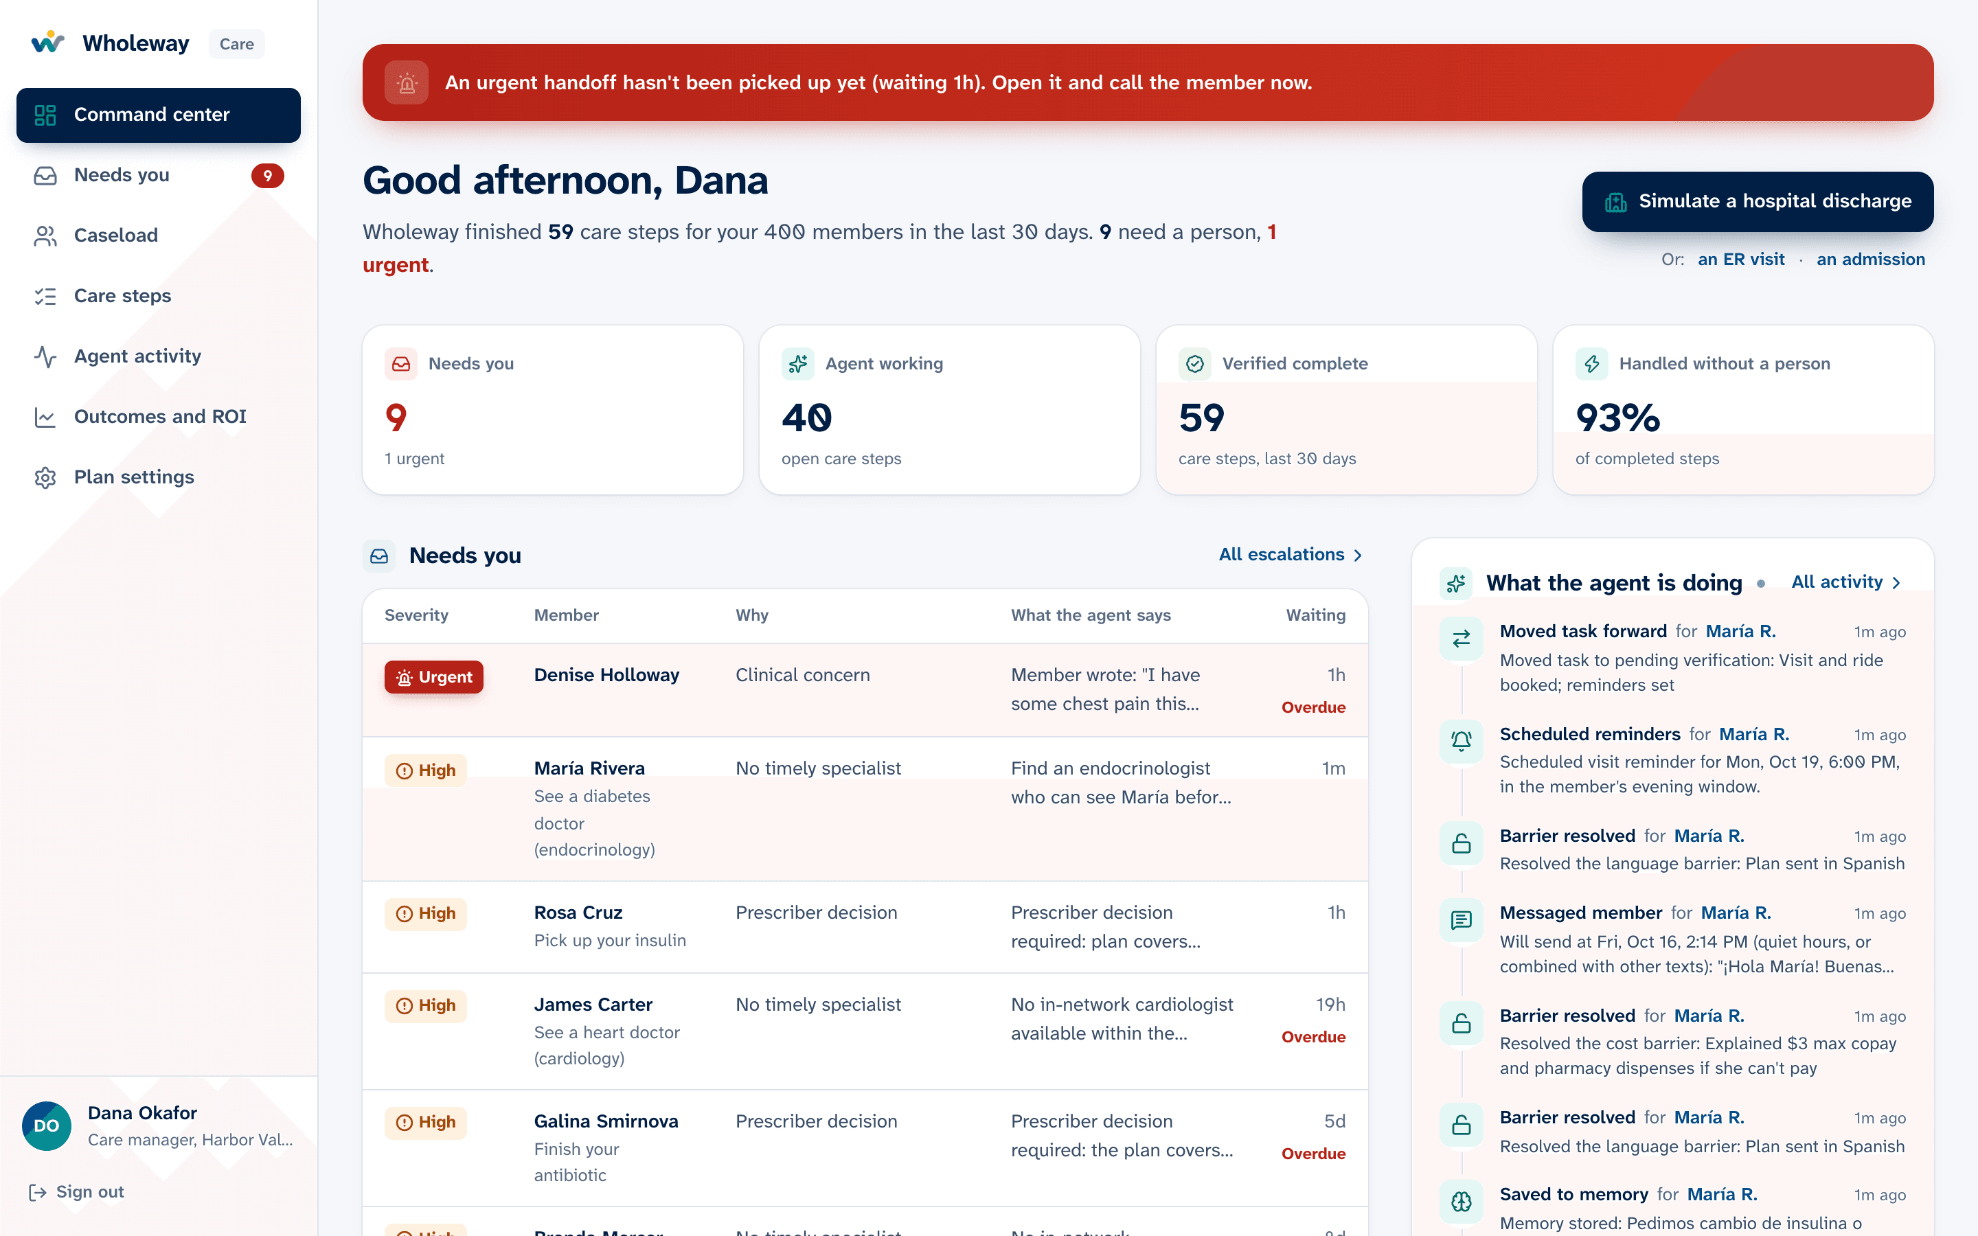Click the Wholeway logo icon
Image resolution: width=1978 pixels, height=1236 pixels.
pyautogui.click(x=47, y=43)
